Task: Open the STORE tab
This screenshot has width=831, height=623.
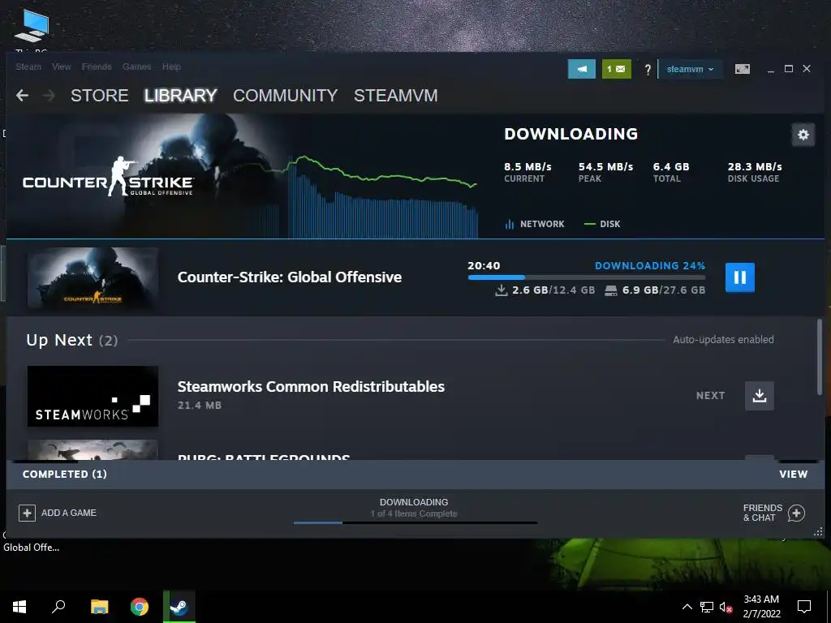Action: pyautogui.click(x=99, y=96)
